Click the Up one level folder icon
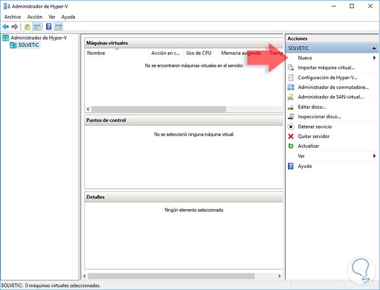The width and height of the screenshot is (380, 290). tap(27, 27)
